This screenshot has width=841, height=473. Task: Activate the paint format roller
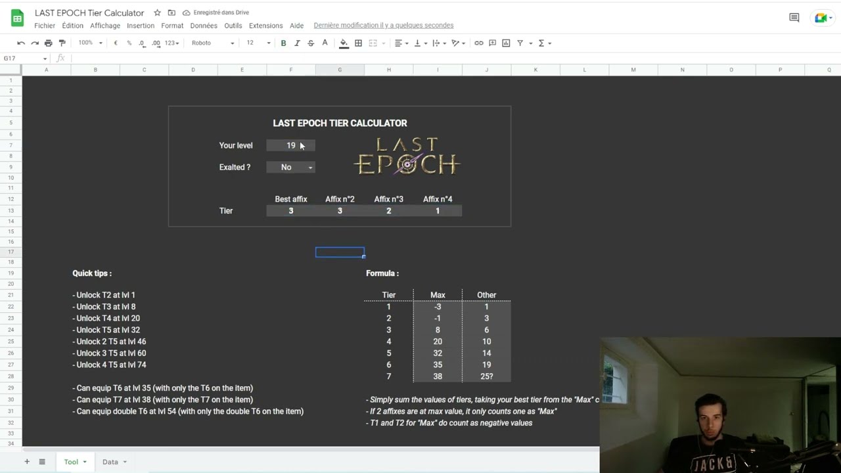[62, 43]
